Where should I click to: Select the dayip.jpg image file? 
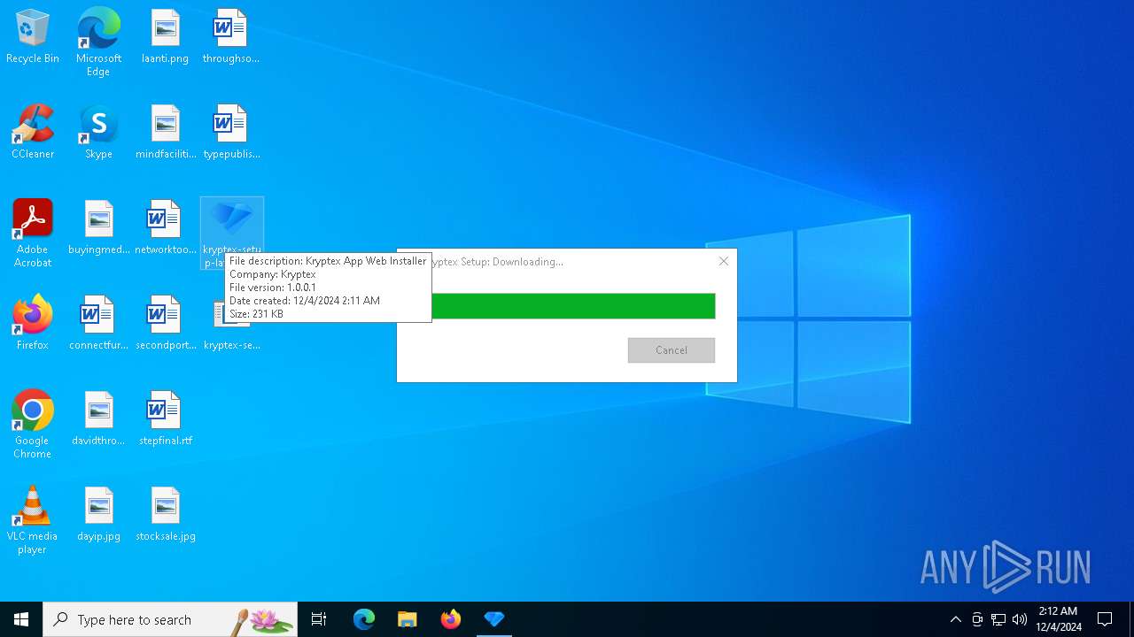tap(98, 515)
